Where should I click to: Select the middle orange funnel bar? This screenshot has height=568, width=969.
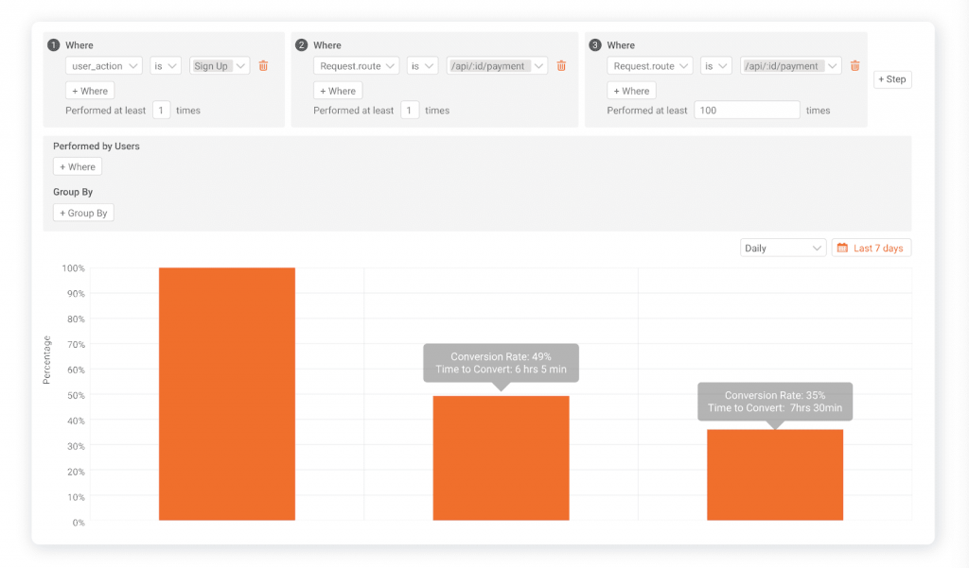pyautogui.click(x=501, y=458)
